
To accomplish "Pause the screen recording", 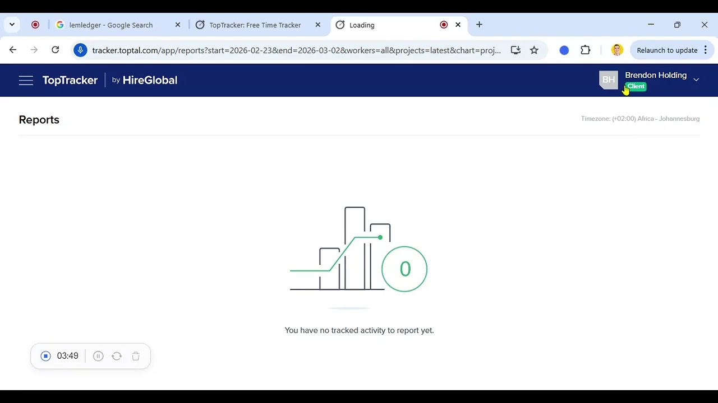I will coord(98,356).
